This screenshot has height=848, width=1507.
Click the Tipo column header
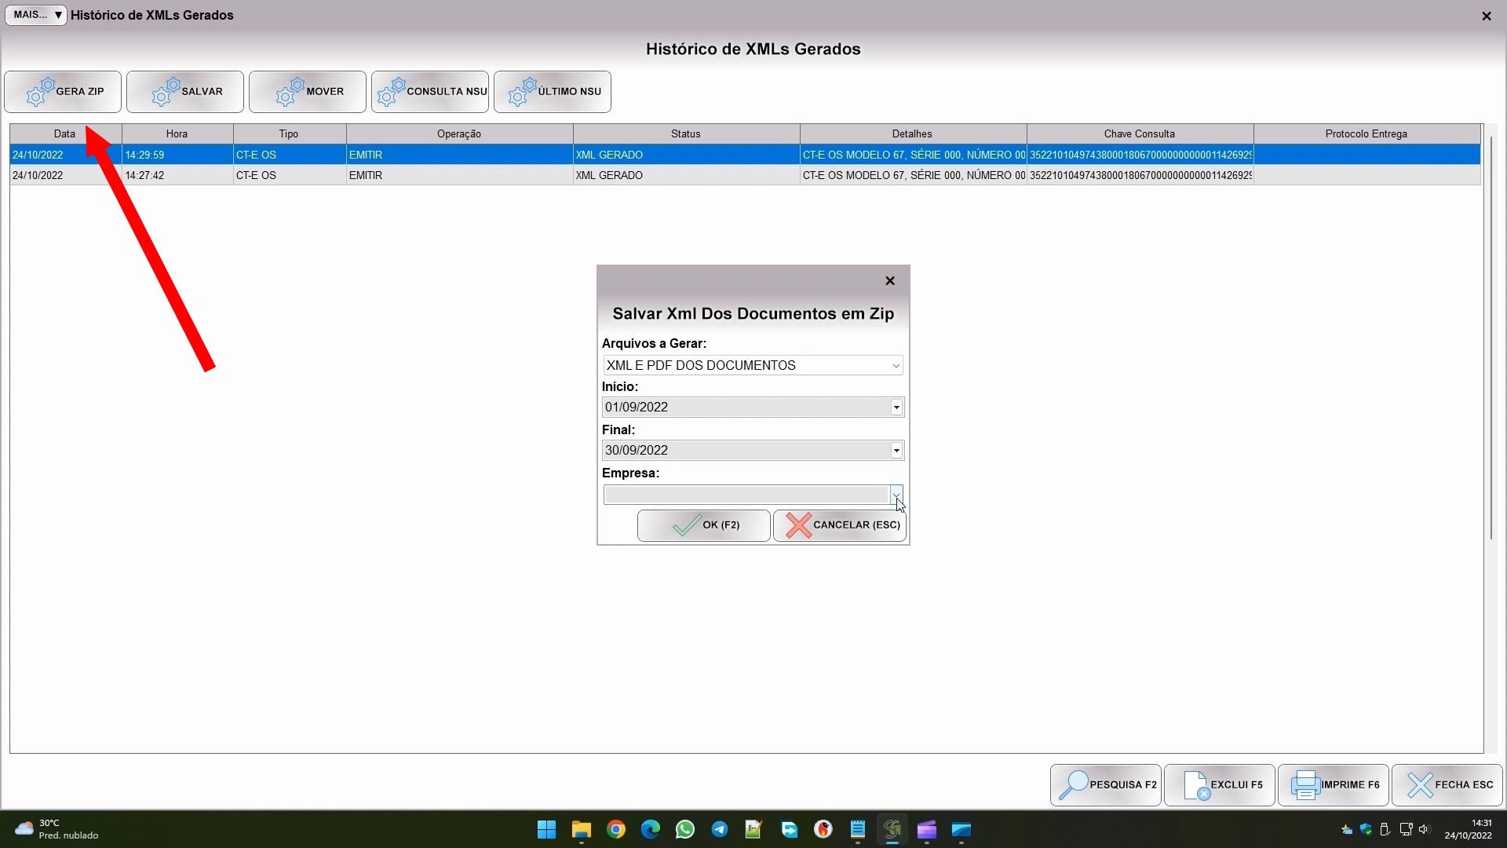pyautogui.click(x=290, y=134)
